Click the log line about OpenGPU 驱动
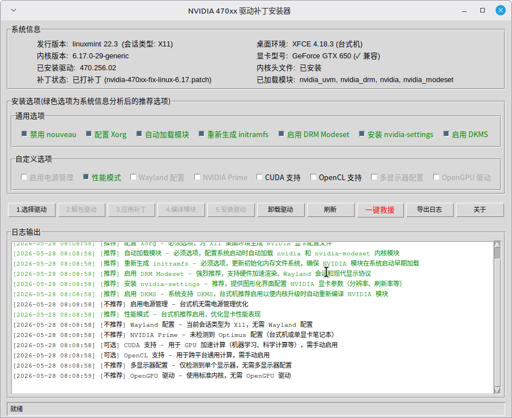The height and width of the screenshot is (418, 512). (152, 376)
